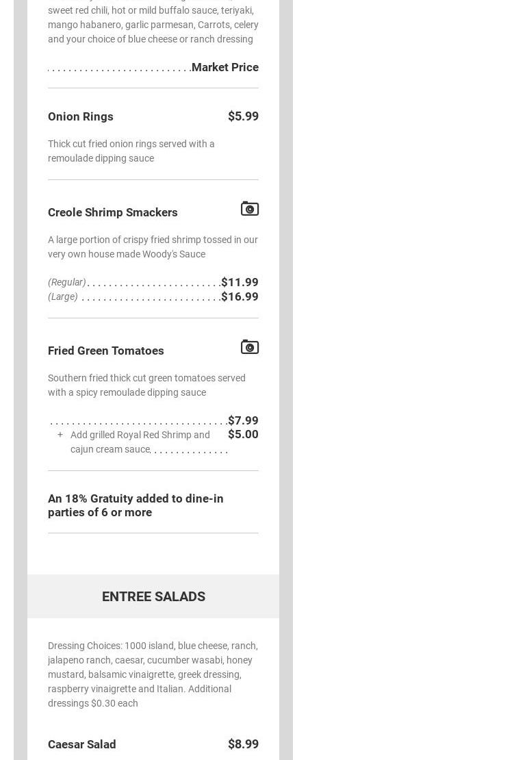Click the (Large) size label
Viewport: 527px width, 760px height.
coord(63,296)
